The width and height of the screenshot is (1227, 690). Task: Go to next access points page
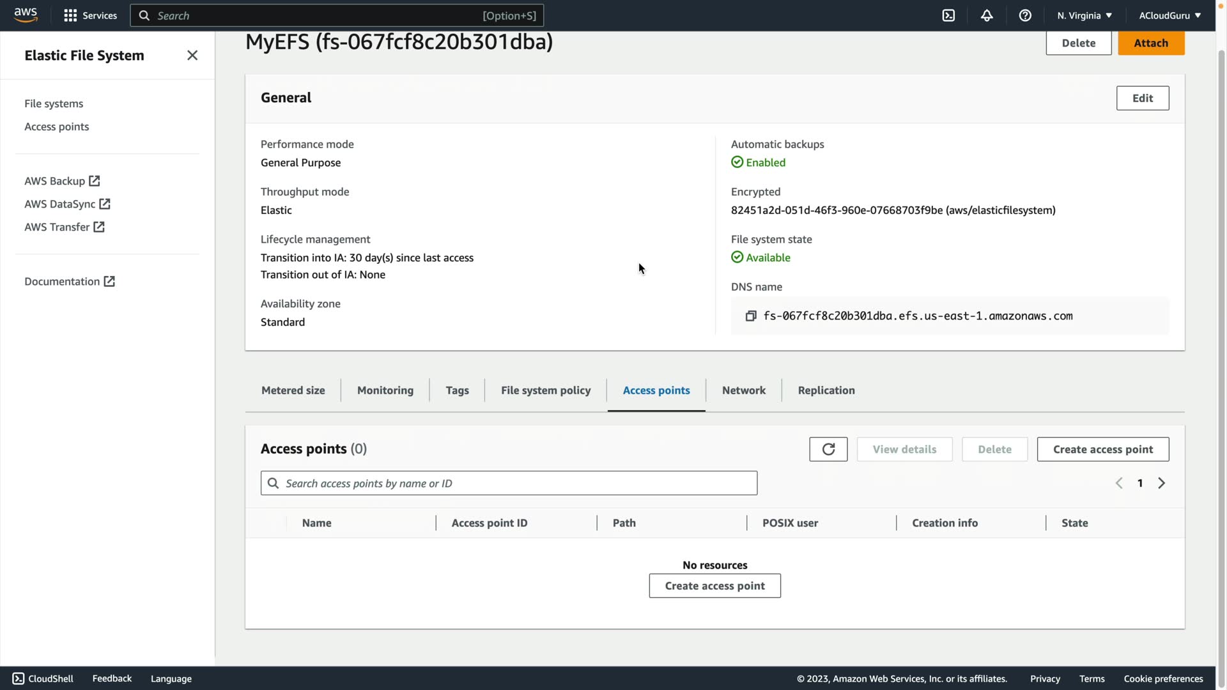pos(1162,484)
